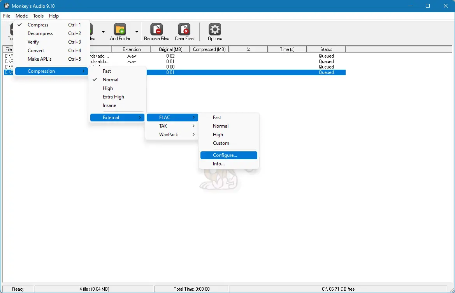Choose Custom under FLAC

tap(228, 143)
